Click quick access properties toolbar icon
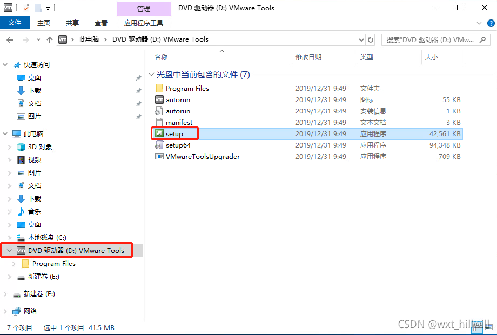 pyautogui.click(x=26, y=8)
